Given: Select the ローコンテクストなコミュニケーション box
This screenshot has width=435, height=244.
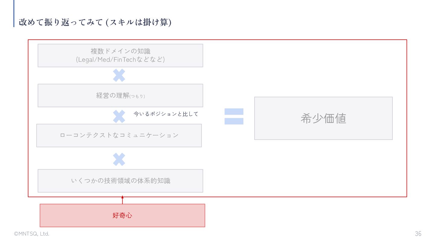Looking at the screenshot, I should coord(119,136).
